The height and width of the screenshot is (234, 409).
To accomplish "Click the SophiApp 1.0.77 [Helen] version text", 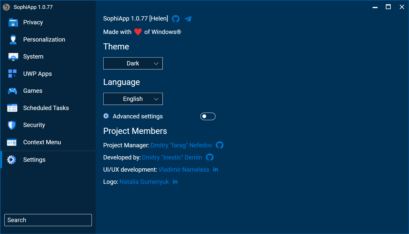I will 136,19.
